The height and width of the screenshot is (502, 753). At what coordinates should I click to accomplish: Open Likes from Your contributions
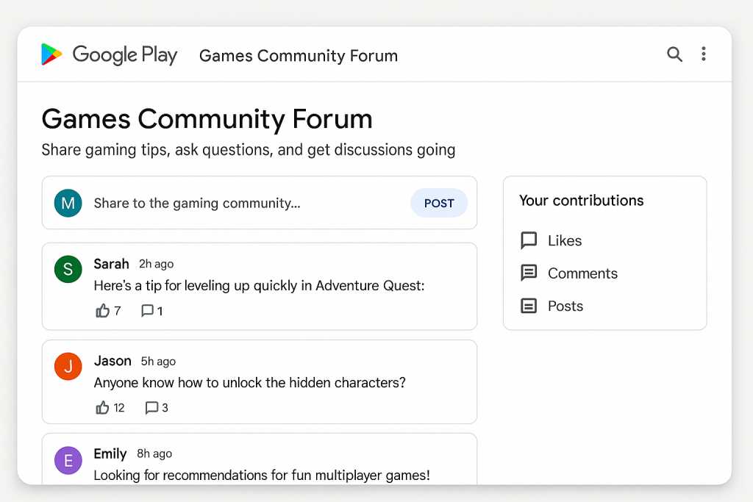(563, 240)
